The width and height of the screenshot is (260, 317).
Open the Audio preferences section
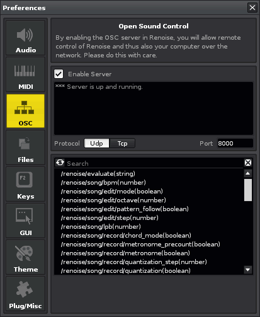[25, 38]
